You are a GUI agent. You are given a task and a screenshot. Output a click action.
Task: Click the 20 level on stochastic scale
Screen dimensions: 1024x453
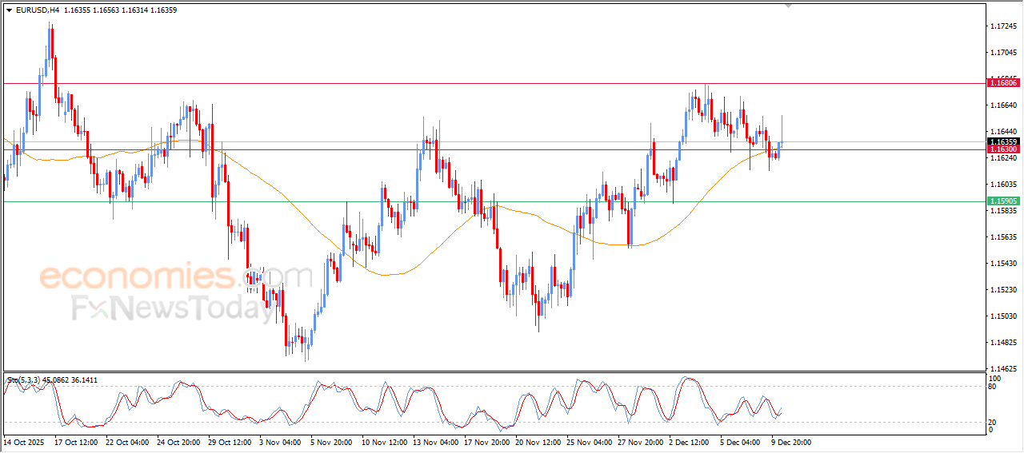pos(994,421)
